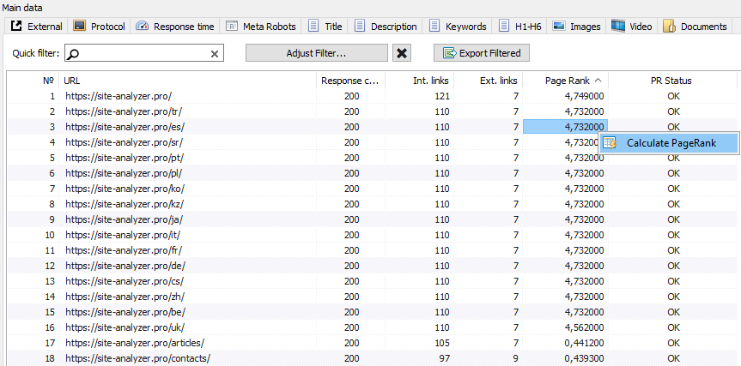Click the magnifier icon in Quick filter
Image resolution: width=741 pixels, height=366 pixels.
click(73, 54)
